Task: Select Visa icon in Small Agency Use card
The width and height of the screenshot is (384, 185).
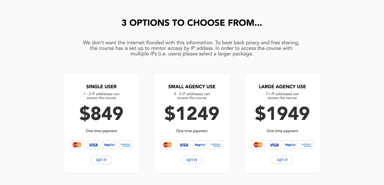Action: click(x=183, y=145)
